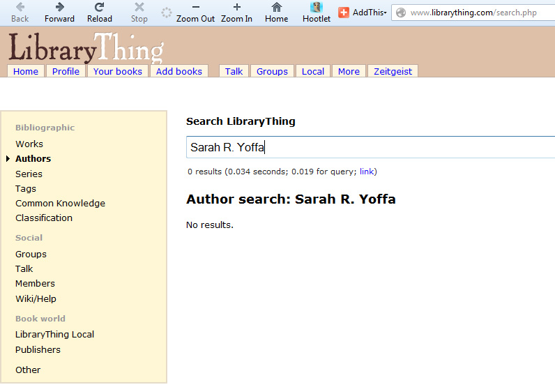555x387 pixels.
Task: Click the Search LibraryThing text field
Action: tap(370, 147)
